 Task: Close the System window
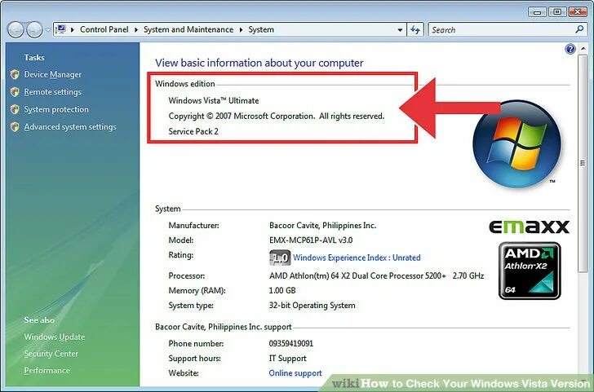pos(578,12)
